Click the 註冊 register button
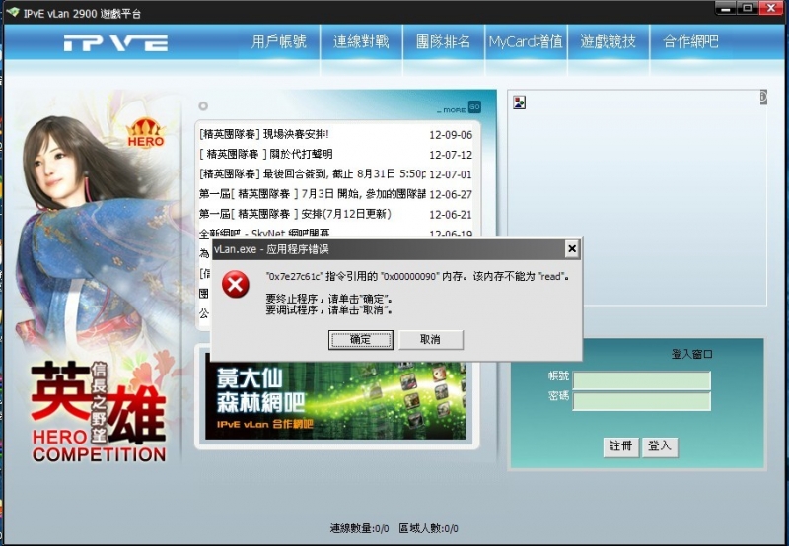Viewport: 789px width, 546px height. 621,446
